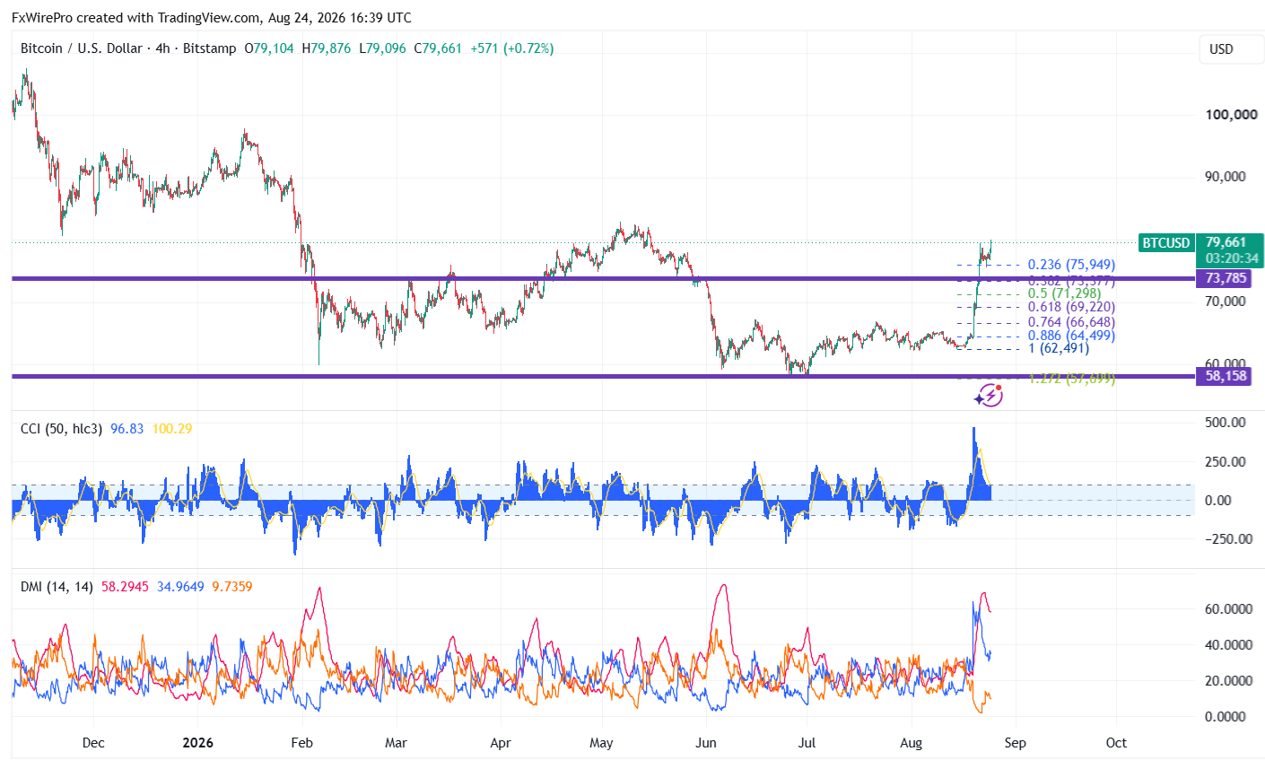
Task: Click the Jul label on the time axis
Action: [807, 743]
